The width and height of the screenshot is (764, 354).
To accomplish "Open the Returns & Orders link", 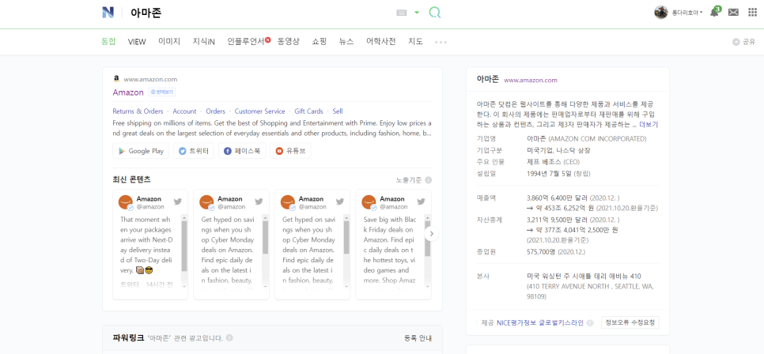I will pyautogui.click(x=138, y=111).
